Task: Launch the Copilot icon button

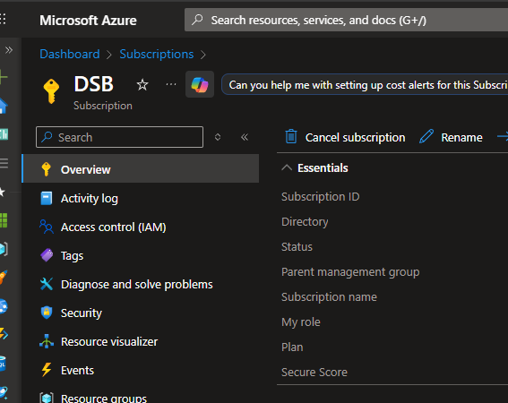Action: (x=200, y=84)
